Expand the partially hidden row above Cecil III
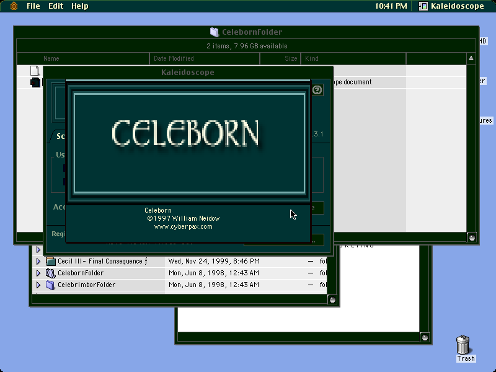This screenshot has height=372, width=496. point(38,250)
